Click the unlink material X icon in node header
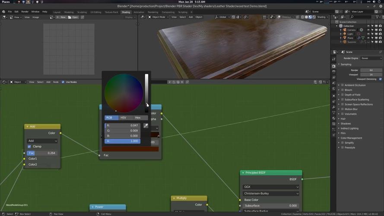Image resolution: width=384 pixels, height=216 pixels. (182, 82)
